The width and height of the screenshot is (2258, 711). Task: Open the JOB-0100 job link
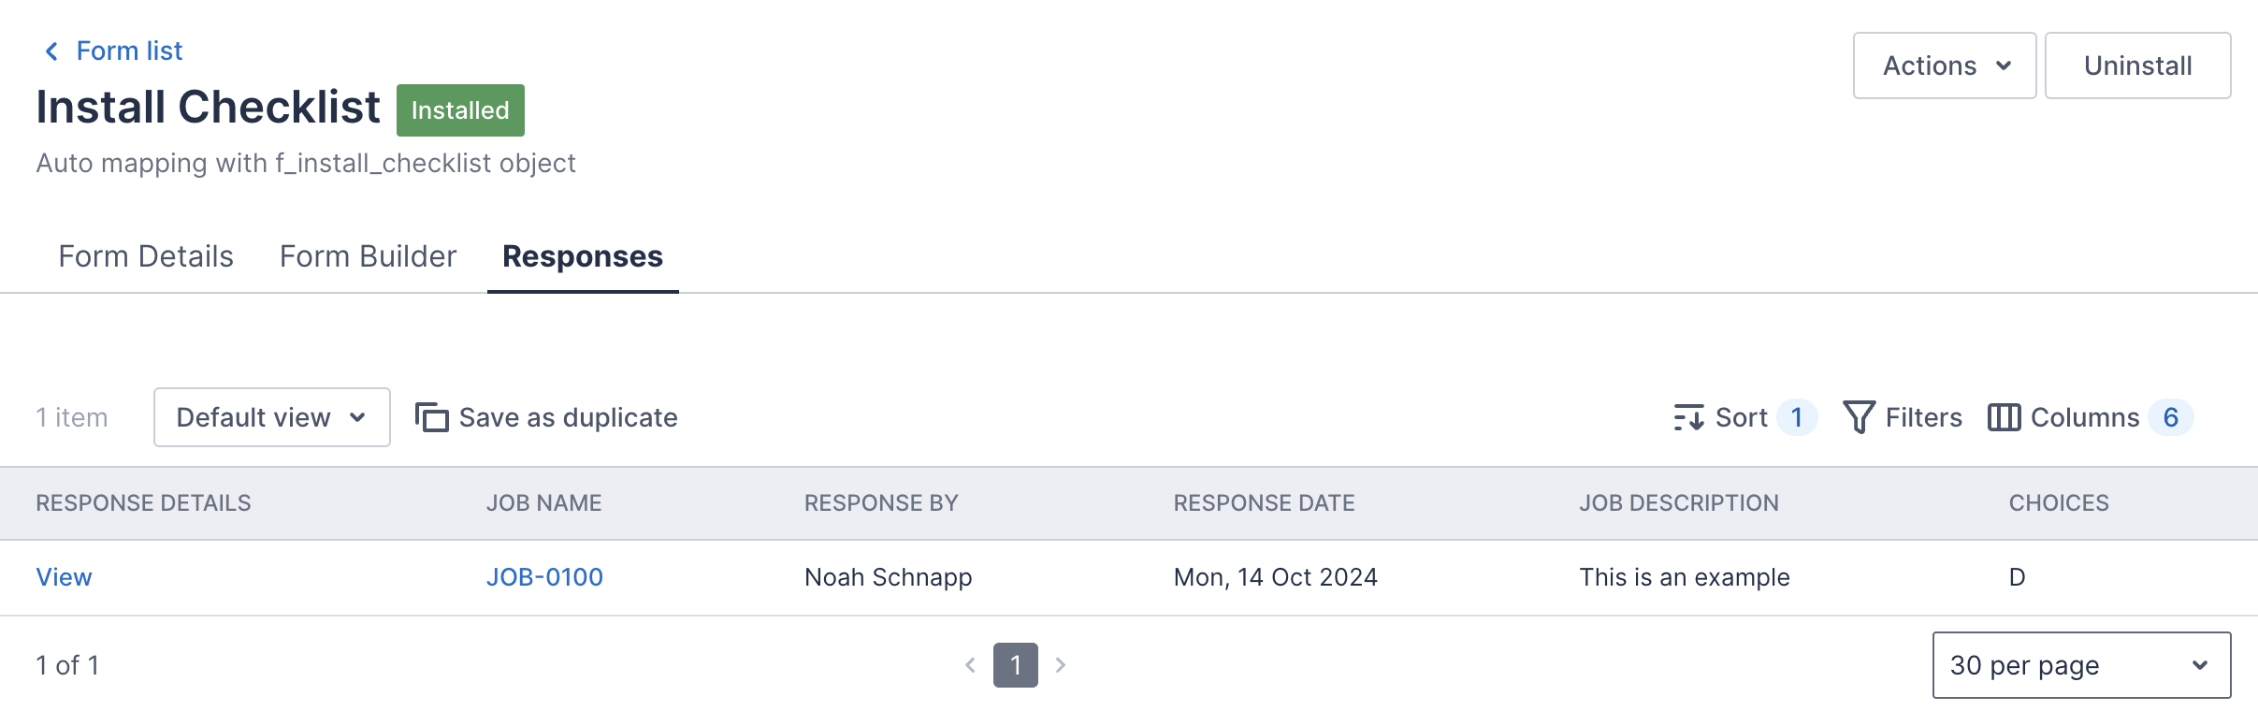pyautogui.click(x=544, y=577)
